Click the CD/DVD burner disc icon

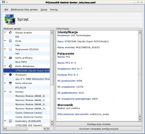click(11, 49)
